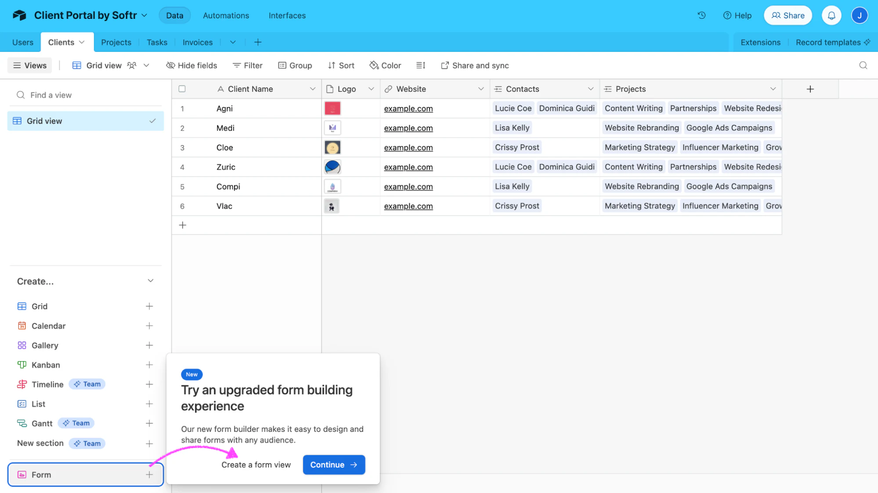Viewport: 878px width, 493px height.
Task: Open Agni's example.com website link
Action: coord(408,109)
